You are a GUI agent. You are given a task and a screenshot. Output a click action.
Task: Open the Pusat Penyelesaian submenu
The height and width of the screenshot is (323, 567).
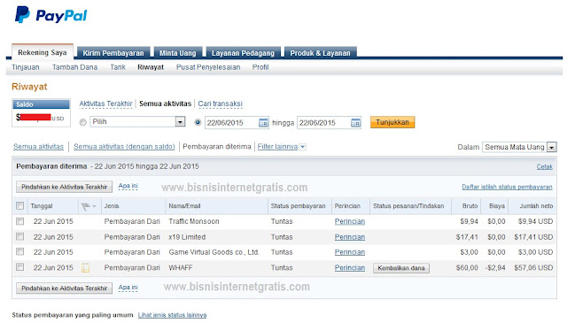click(x=208, y=67)
